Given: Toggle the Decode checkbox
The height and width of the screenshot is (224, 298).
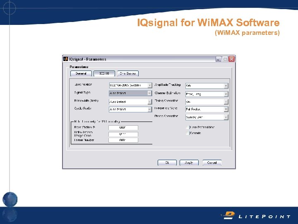Looking at the screenshot, I should [187, 133].
